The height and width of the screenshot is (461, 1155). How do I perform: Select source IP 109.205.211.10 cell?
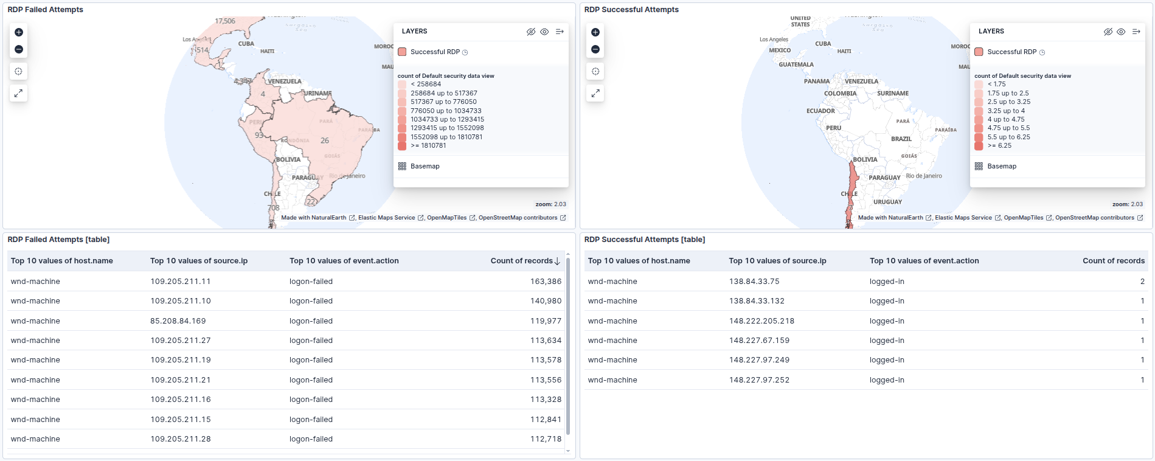tap(181, 301)
